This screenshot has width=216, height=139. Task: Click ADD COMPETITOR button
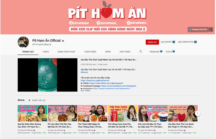point(187,42)
